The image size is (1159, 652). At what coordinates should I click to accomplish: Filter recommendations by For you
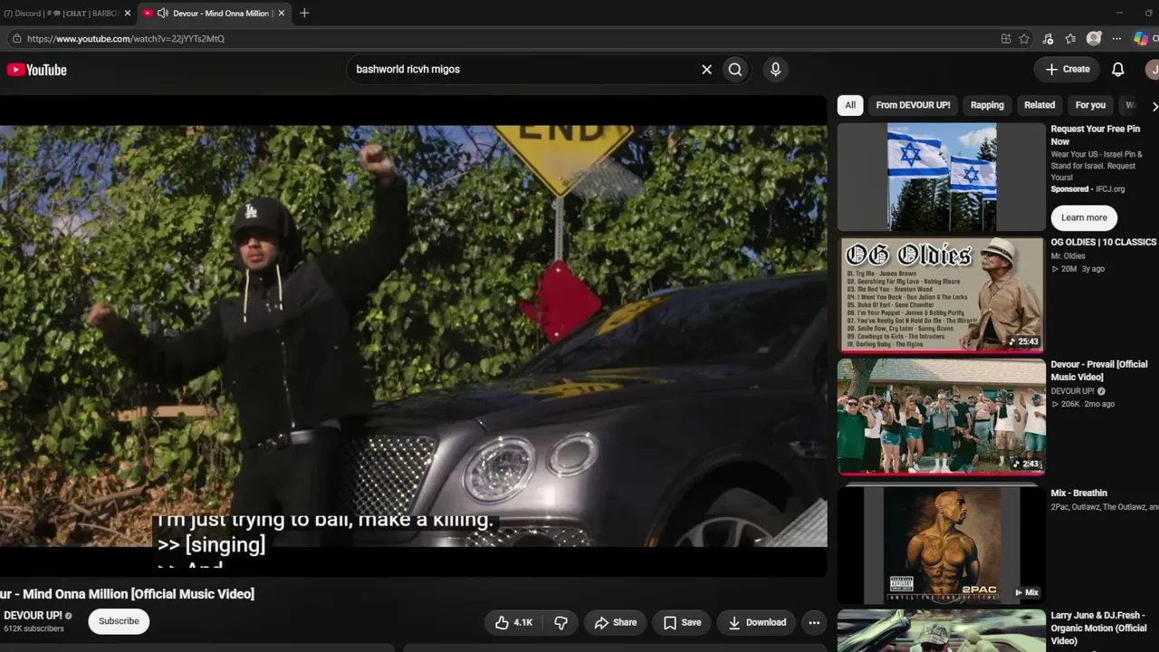[x=1090, y=105]
